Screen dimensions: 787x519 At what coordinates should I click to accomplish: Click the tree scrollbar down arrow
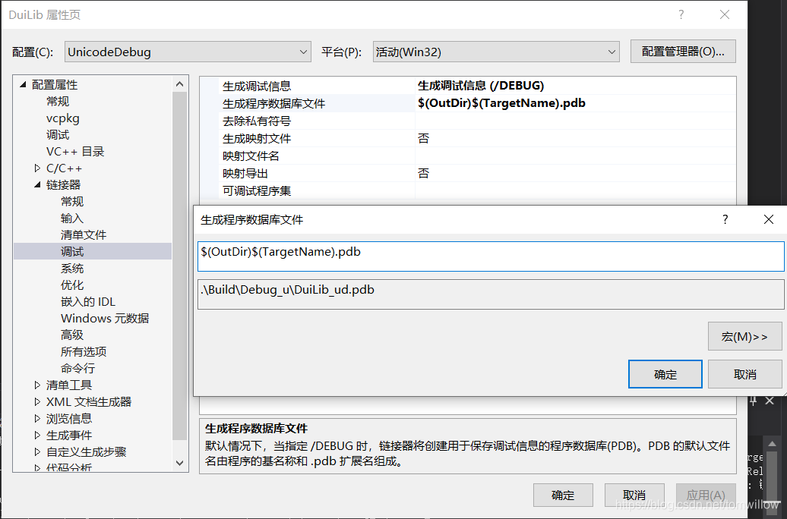click(x=180, y=463)
